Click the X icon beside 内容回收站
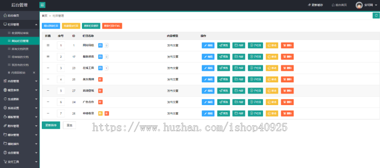This screenshot has height=168, width=380. (x=34, y=73)
